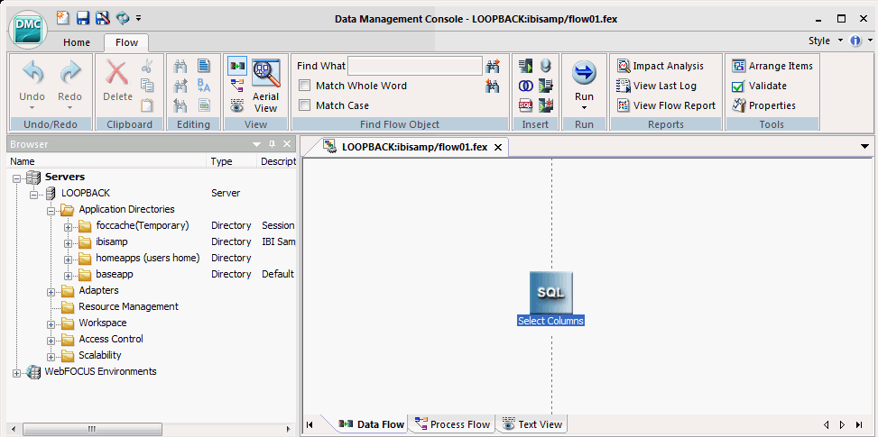Switch to the Home ribbon tab
Screen dimensions: 878x437
pyautogui.click(x=77, y=42)
